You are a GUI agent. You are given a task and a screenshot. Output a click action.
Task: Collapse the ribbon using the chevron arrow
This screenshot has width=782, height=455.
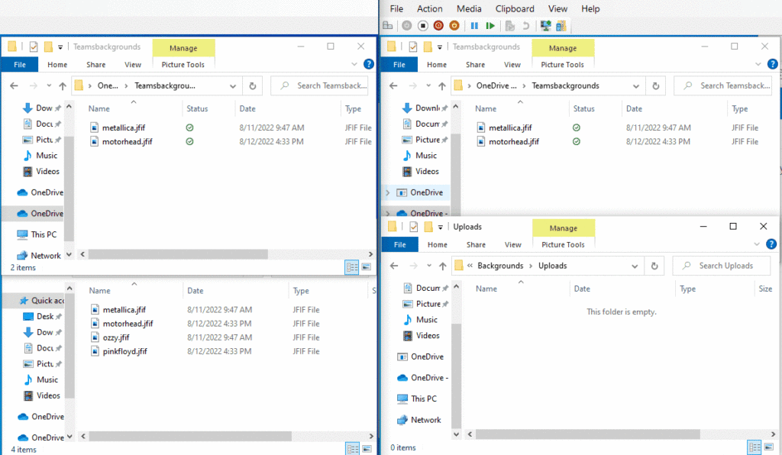tap(758, 64)
